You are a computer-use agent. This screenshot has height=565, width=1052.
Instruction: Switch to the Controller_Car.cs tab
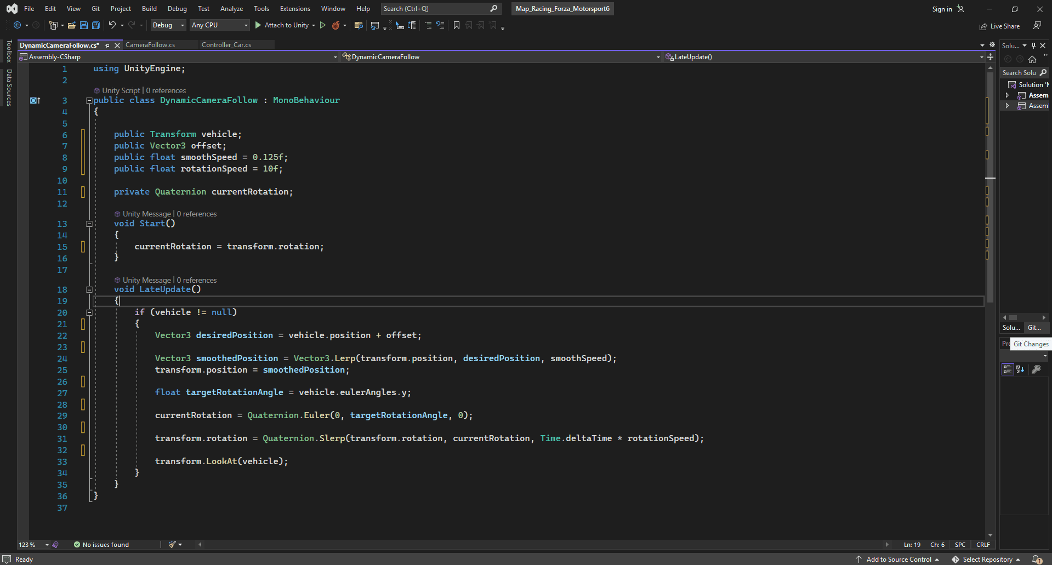click(x=226, y=45)
